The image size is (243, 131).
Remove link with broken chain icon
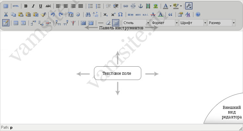[133, 6]
